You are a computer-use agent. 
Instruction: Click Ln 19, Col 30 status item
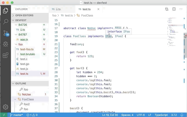click(110, 115)
